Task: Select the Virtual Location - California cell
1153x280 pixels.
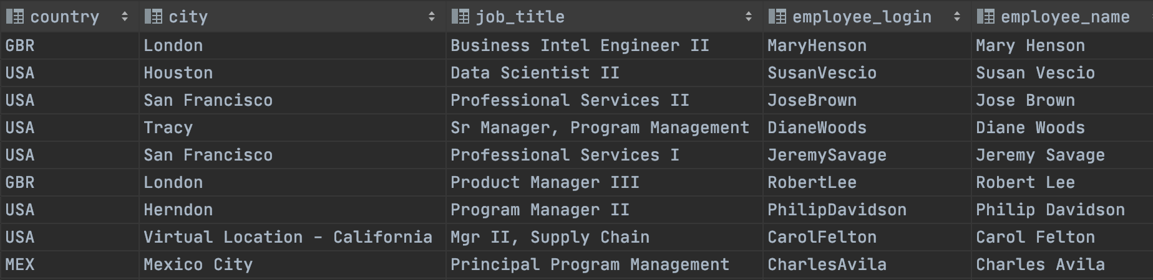Action: [x=292, y=237]
